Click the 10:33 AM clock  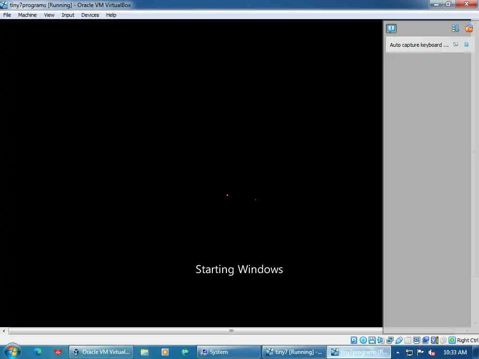(455, 352)
